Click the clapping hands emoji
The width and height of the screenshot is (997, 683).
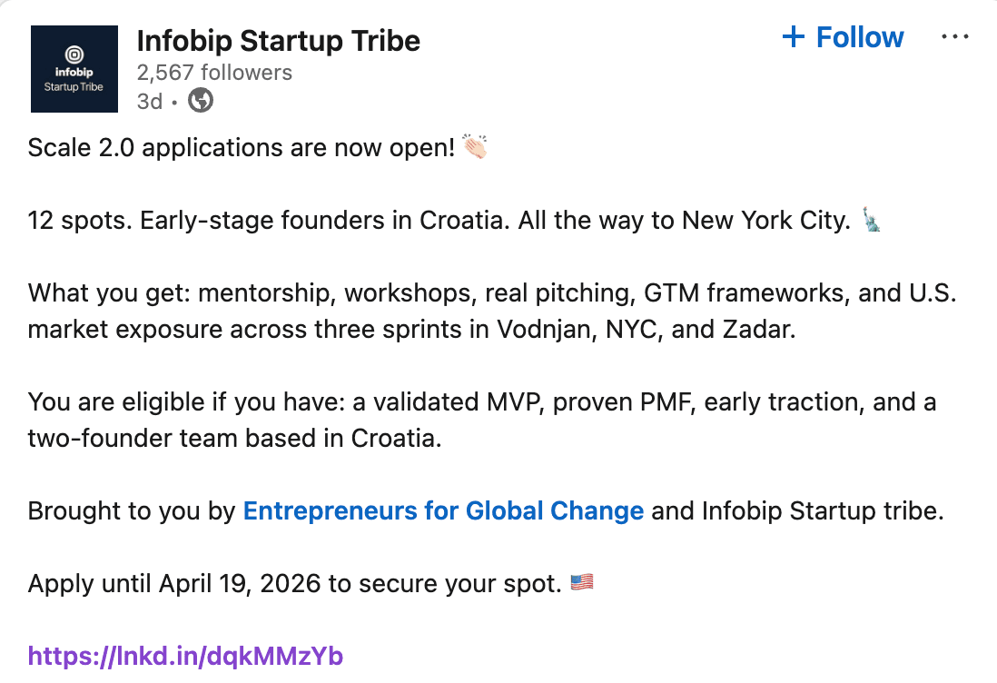point(477,146)
